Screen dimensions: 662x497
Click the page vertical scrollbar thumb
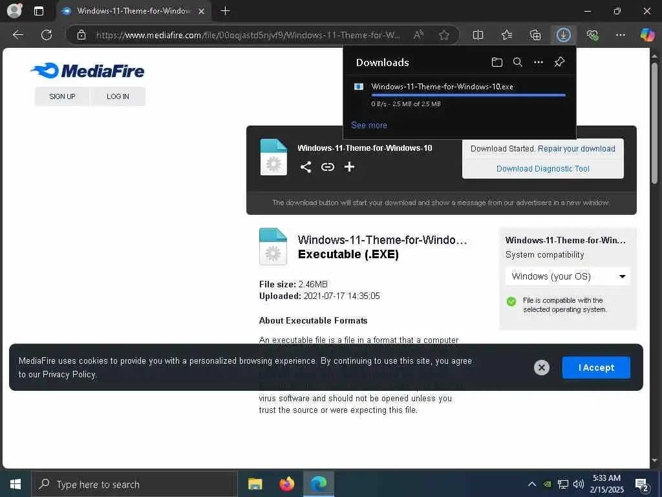654,122
